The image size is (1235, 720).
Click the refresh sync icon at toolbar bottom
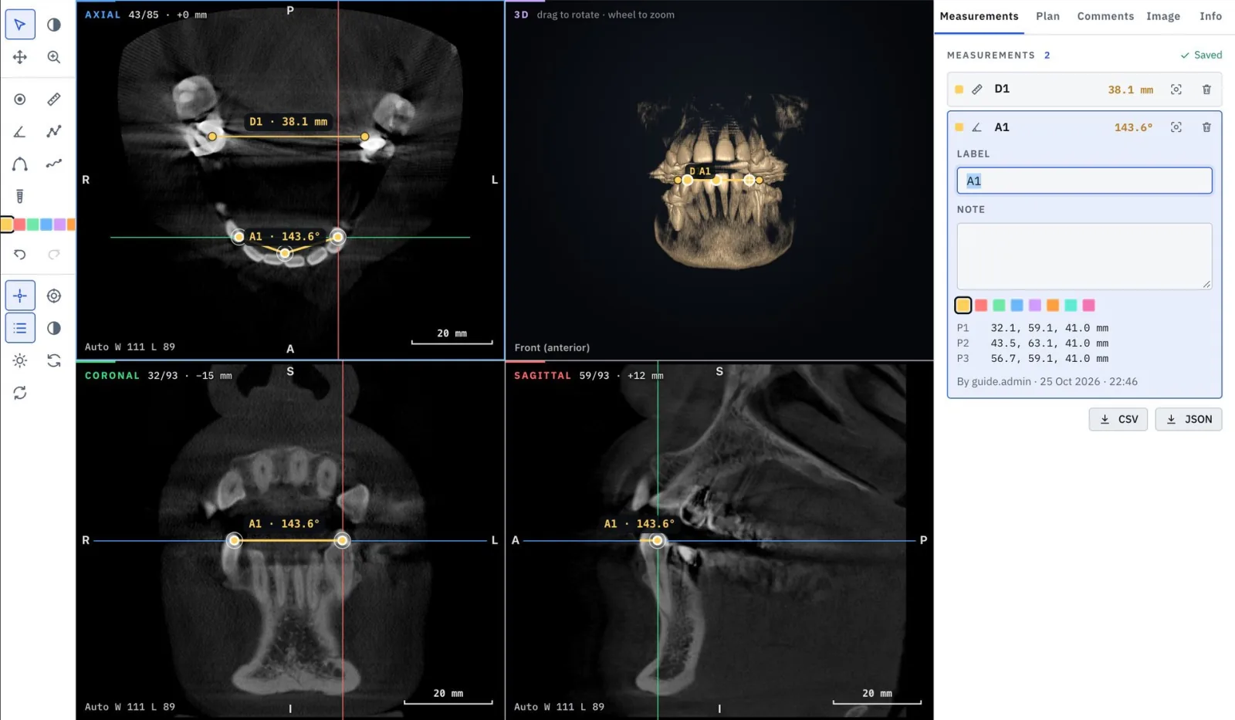click(x=20, y=393)
